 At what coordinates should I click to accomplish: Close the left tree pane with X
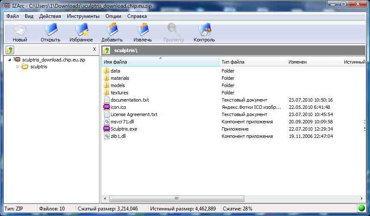tap(94, 49)
